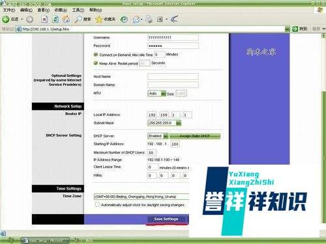Select Connect on Demand radio button
The image size is (326, 244).
click(x=95, y=55)
